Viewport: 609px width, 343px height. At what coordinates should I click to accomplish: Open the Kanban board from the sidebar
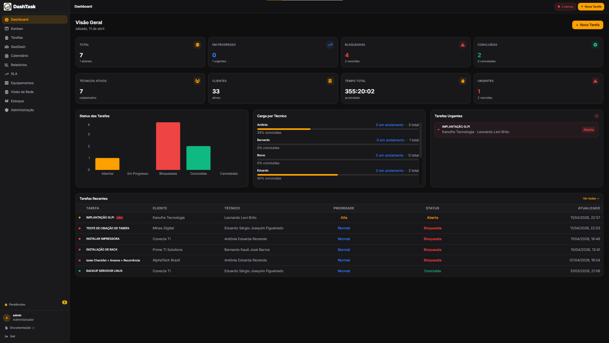[17, 29]
